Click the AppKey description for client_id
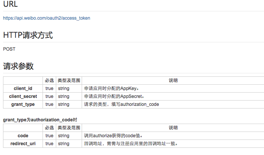264x155 pixels. pyautogui.click(x=111, y=88)
